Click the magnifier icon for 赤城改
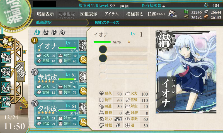223x133 pixels. (x=83, y=91)
